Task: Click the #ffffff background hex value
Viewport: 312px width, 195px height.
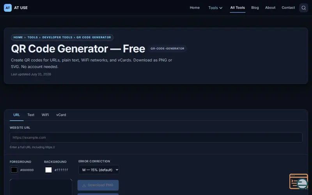Action: point(61,170)
